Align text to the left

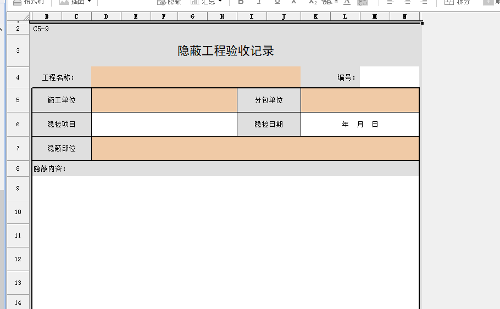pyautogui.click(x=390, y=2)
